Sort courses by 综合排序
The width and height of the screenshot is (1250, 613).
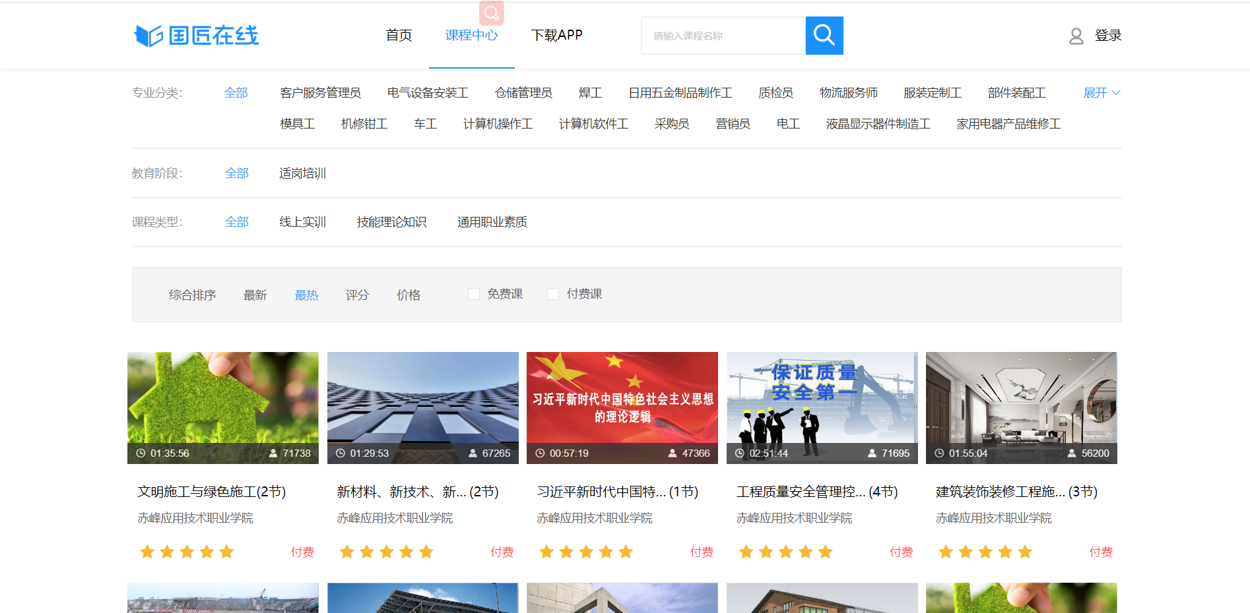point(192,295)
